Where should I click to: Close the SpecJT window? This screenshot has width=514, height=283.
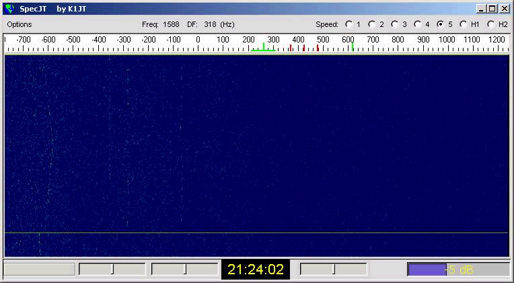point(505,9)
